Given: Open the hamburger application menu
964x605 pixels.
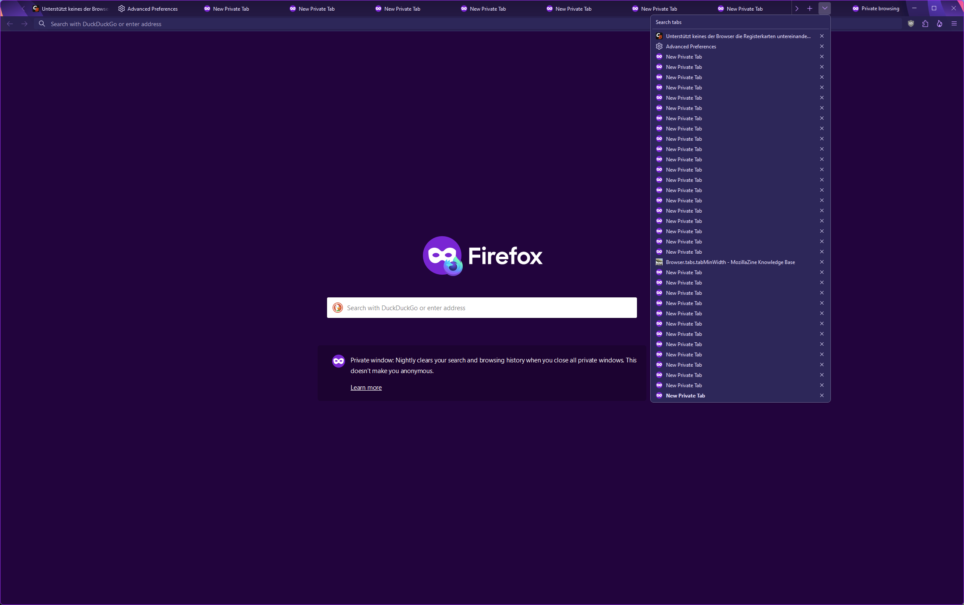Looking at the screenshot, I should [954, 24].
